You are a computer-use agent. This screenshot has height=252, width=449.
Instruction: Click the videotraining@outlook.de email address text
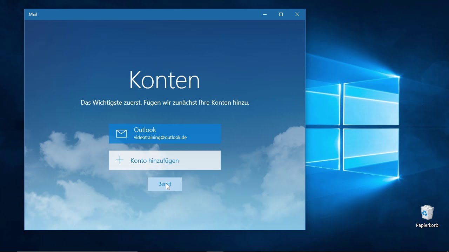pyautogui.click(x=160, y=138)
